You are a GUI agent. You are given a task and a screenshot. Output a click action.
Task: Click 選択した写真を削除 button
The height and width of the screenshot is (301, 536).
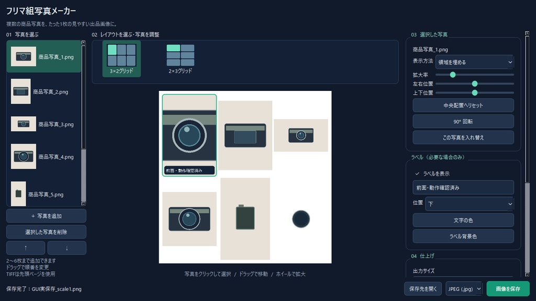coord(46,232)
